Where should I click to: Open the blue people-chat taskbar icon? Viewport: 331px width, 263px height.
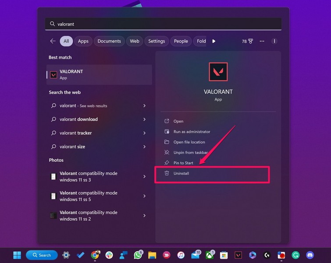coord(124,255)
